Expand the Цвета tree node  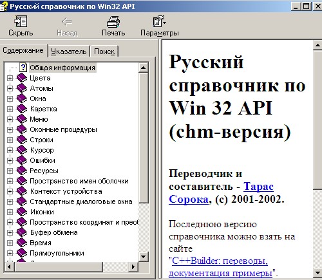(10, 78)
